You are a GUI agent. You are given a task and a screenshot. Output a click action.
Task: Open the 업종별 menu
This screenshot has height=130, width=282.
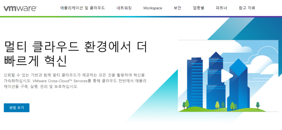[199, 8]
